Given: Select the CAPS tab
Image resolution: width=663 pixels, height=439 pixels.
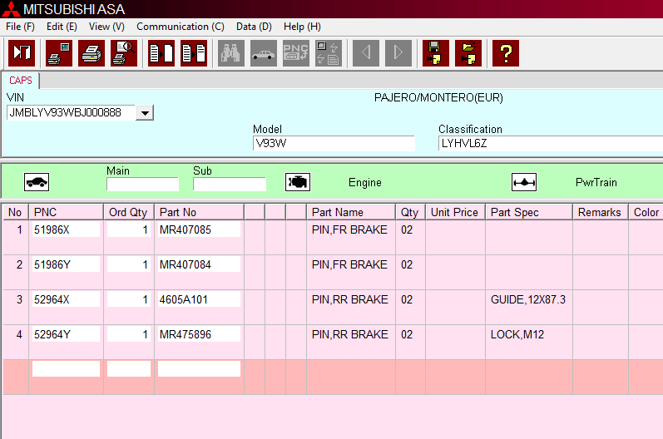Looking at the screenshot, I should coord(21,81).
